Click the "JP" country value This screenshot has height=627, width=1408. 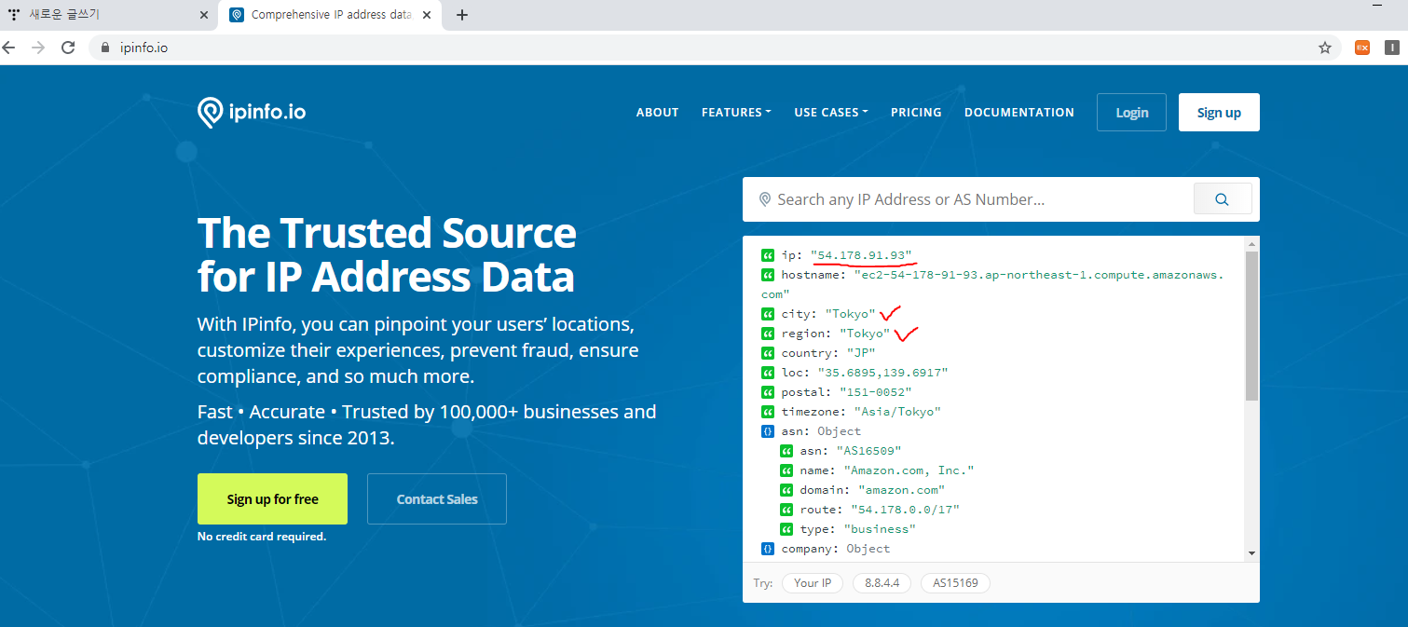click(x=861, y=353)
